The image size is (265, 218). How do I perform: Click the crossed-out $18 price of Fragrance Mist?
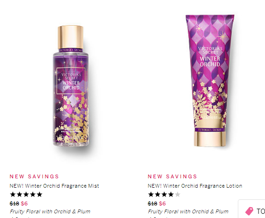(x=15, y=204)
